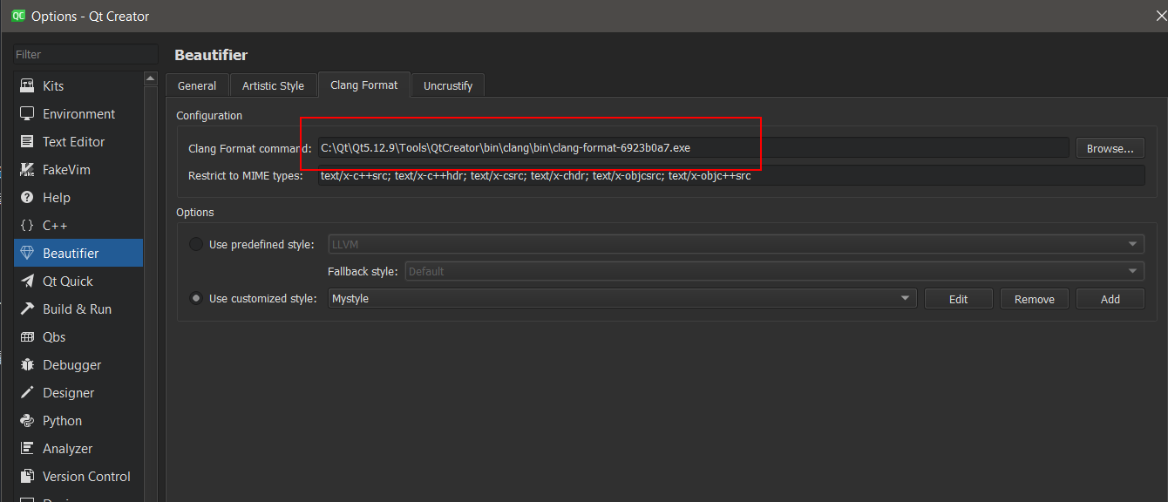
Task: Click the Python category icon
Action: point(27,421)
